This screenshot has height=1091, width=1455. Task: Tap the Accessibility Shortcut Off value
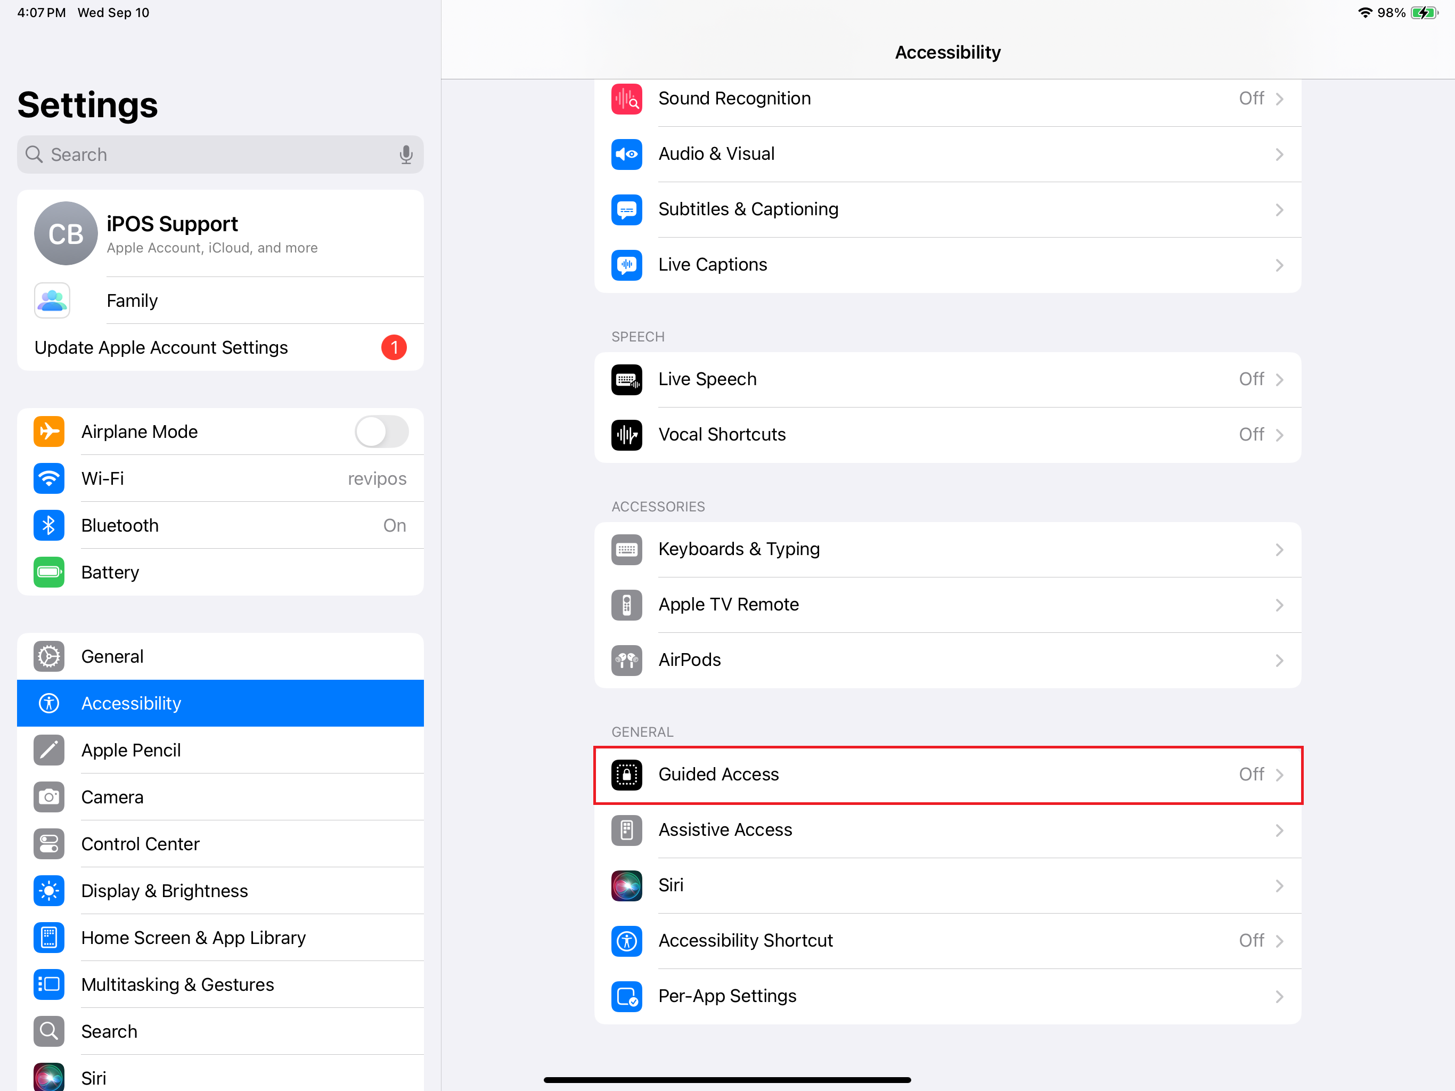(1251, 941)
